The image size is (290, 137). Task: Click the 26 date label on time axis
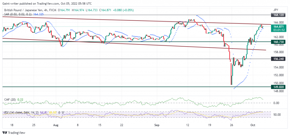click(x=231, y=125)
